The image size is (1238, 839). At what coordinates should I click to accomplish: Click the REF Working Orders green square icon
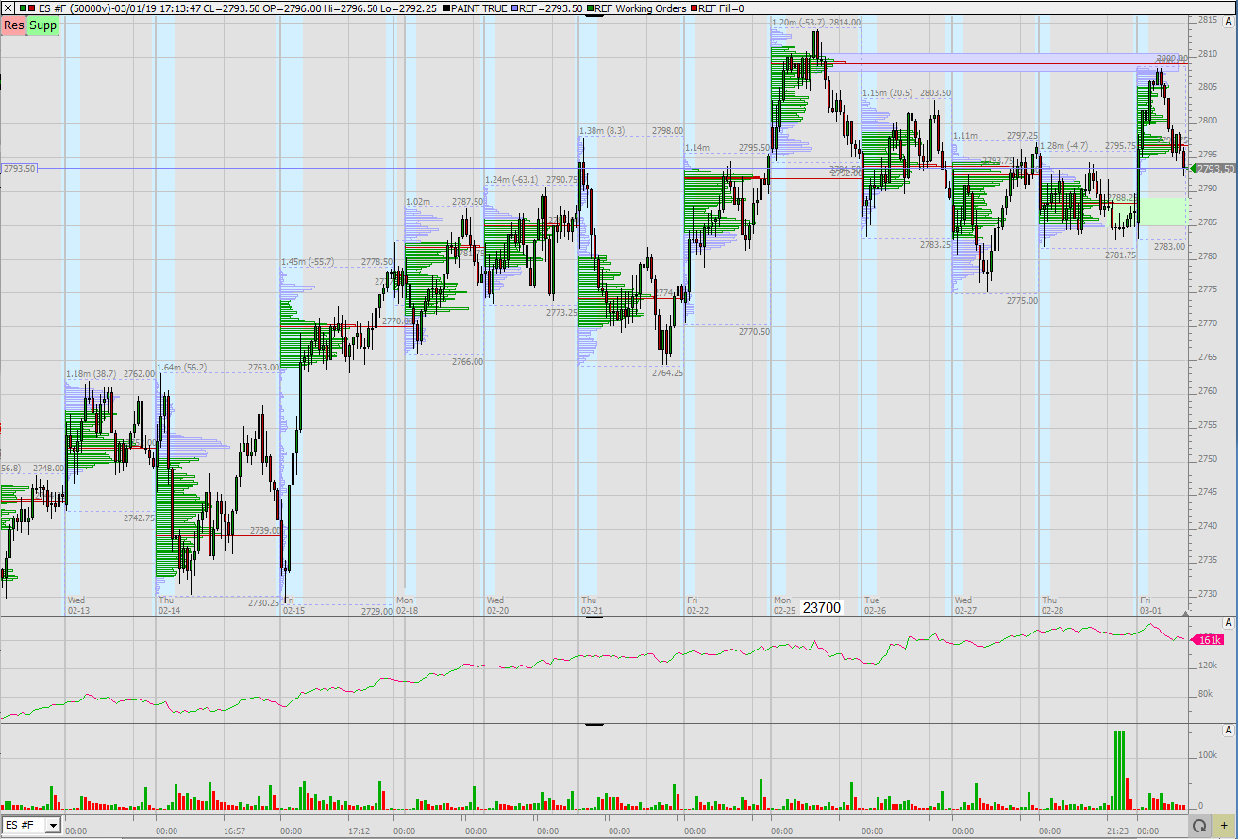pyautogui.click(x=589, y=8)
